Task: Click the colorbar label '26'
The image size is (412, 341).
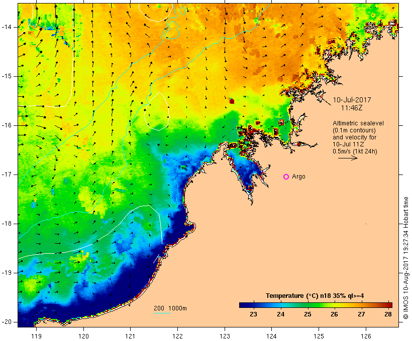Action: [x=334, y=314]
